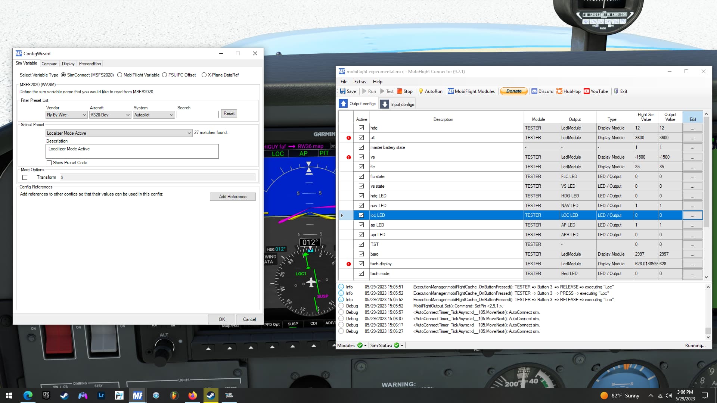Click the Reset button in filter list
This screenshot has width=717, height=403.
[229, 113]
